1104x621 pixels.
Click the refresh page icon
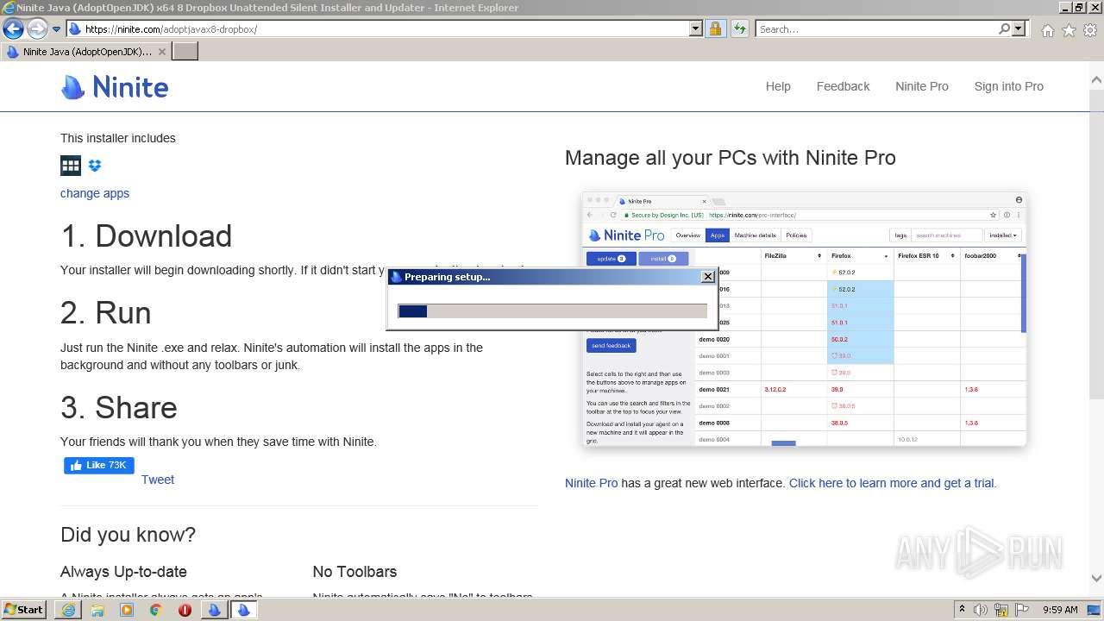pos(739,28)
